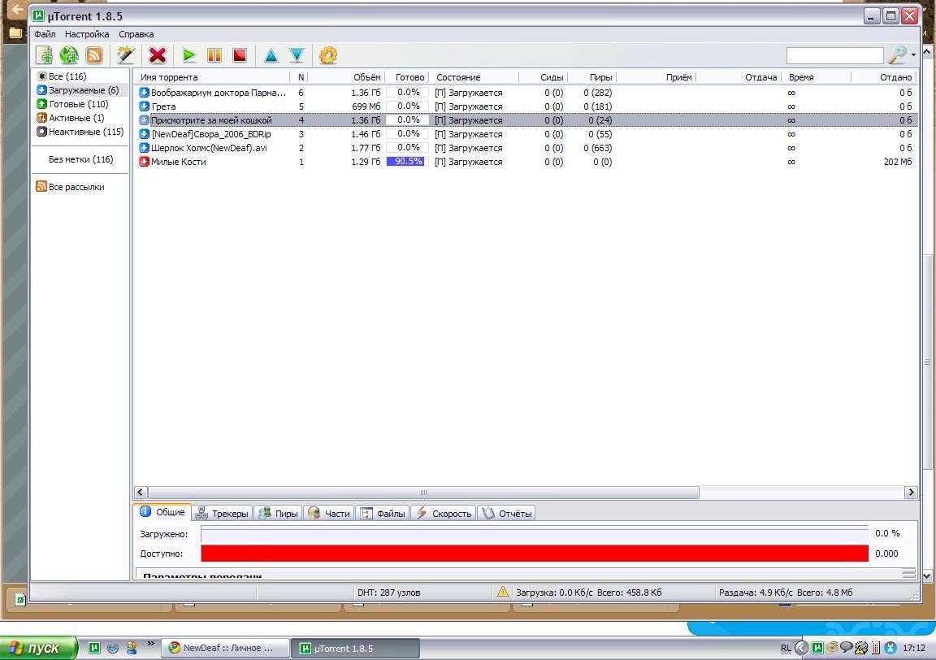Sort by Состояние column header
This screenshot has height=660, width=936.
(x=474, y=77)
